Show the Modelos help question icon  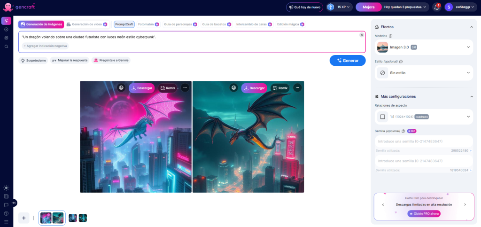tap(390, 36)
